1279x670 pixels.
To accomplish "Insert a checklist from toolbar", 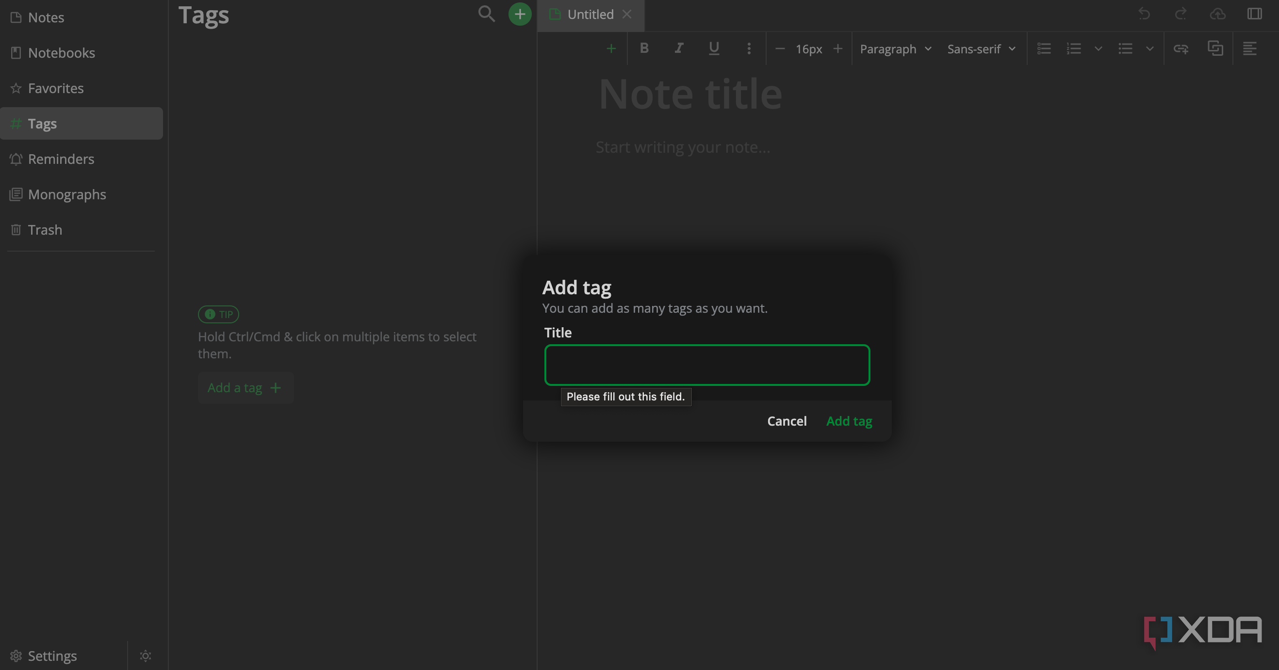I will click(1044, 48).
